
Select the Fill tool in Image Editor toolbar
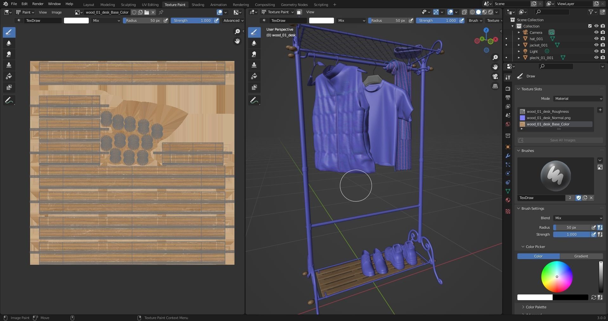(x=9, y=76)
